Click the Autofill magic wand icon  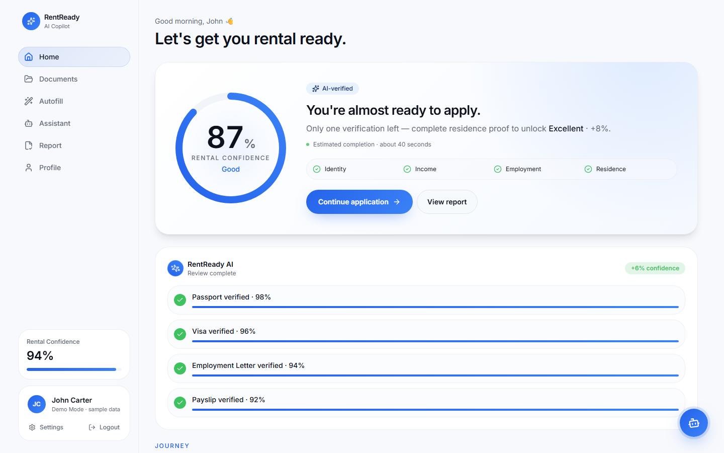click(29, 101)
